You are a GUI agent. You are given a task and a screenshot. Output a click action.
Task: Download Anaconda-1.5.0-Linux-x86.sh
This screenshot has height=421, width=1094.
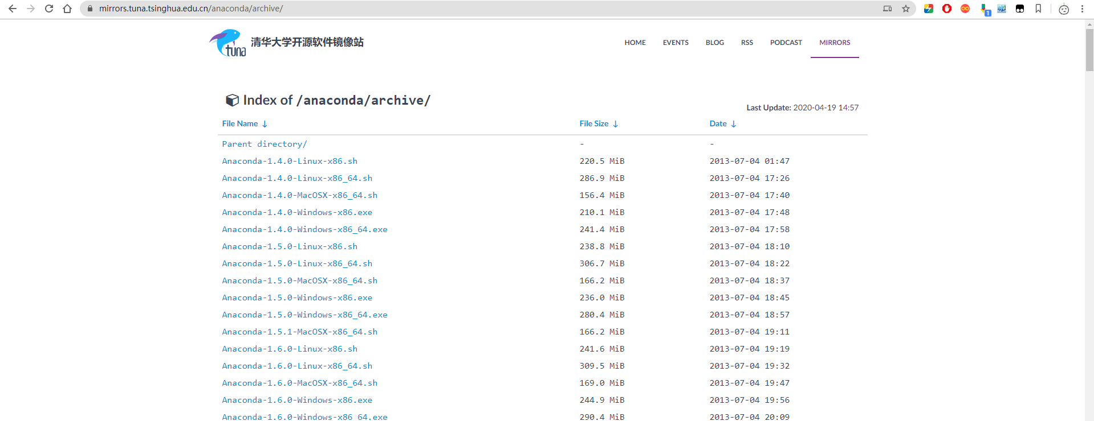coord(290,246)
